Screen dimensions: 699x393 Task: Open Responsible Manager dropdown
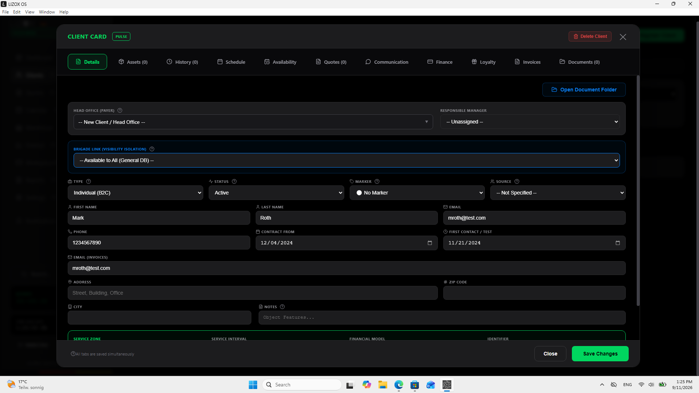pyautogui.click(x=530, y=122)
